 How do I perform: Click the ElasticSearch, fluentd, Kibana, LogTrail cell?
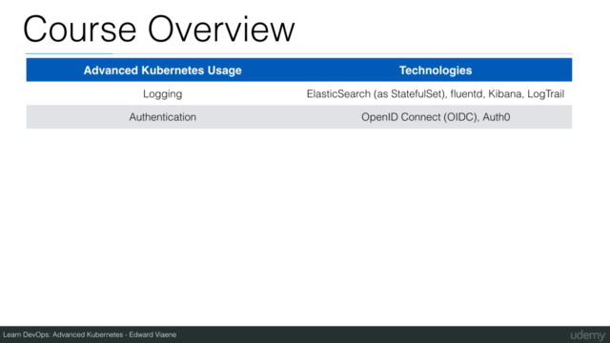pos(436,94)
